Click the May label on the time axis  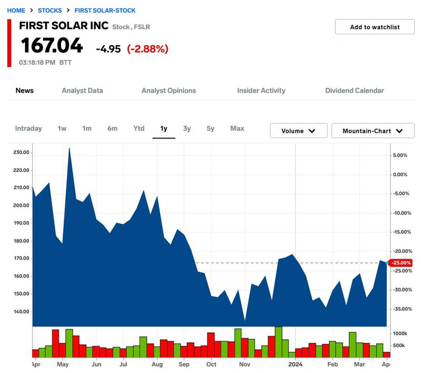63,365
